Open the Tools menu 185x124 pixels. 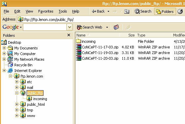63,11
